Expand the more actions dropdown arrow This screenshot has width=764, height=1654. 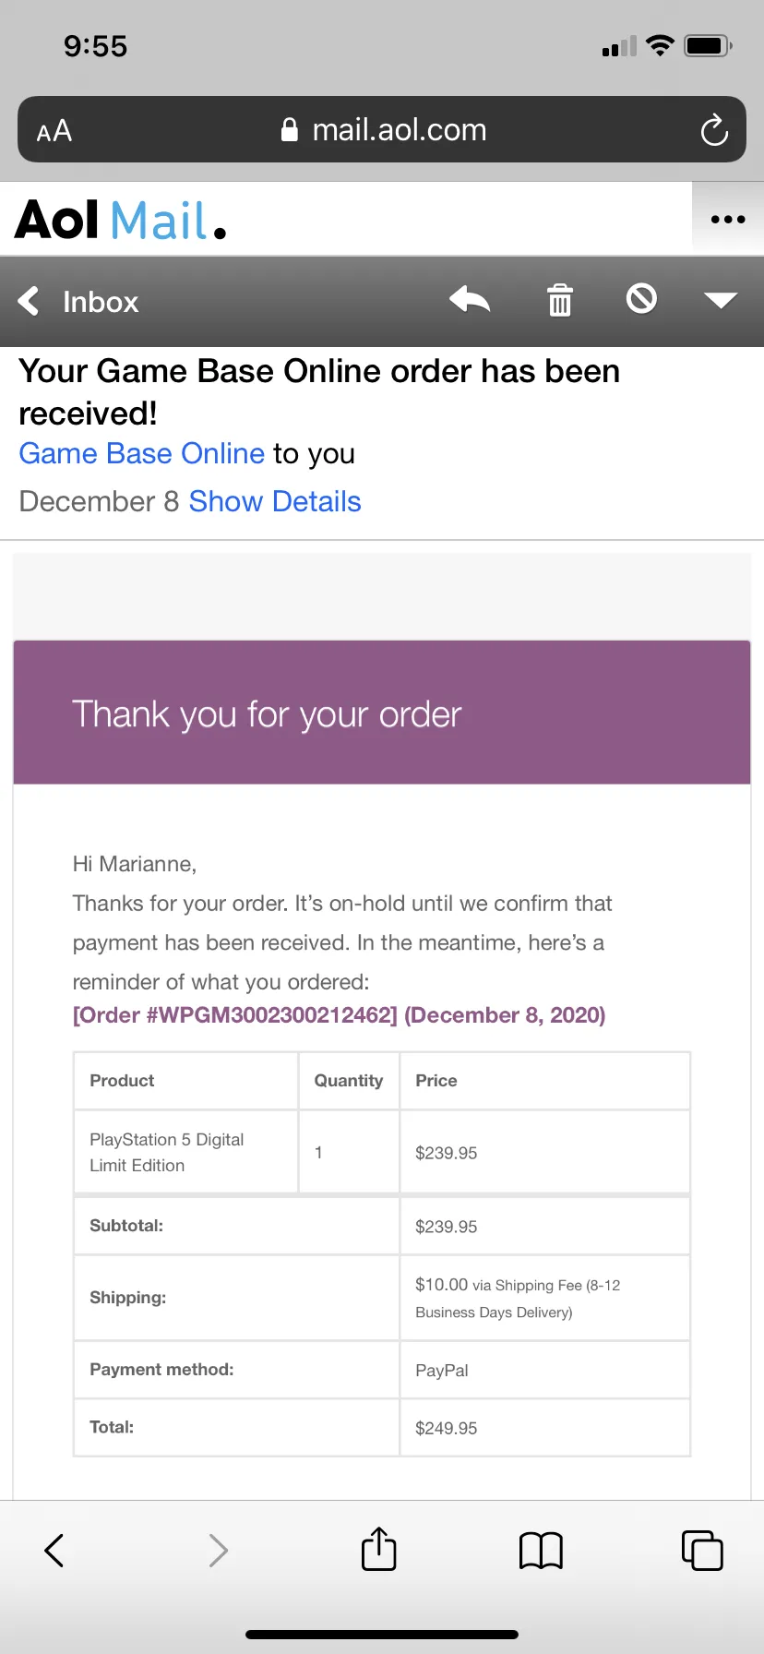tap(720, 300)
